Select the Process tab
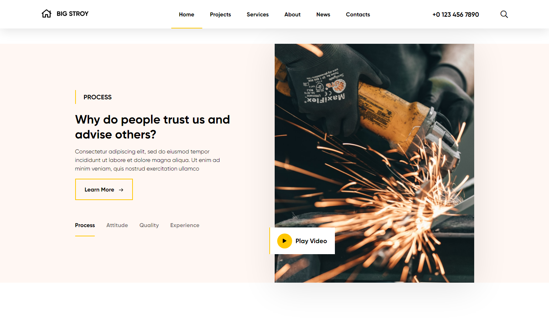The width and height of the screenshot is (549, 325). pos(85,225)
